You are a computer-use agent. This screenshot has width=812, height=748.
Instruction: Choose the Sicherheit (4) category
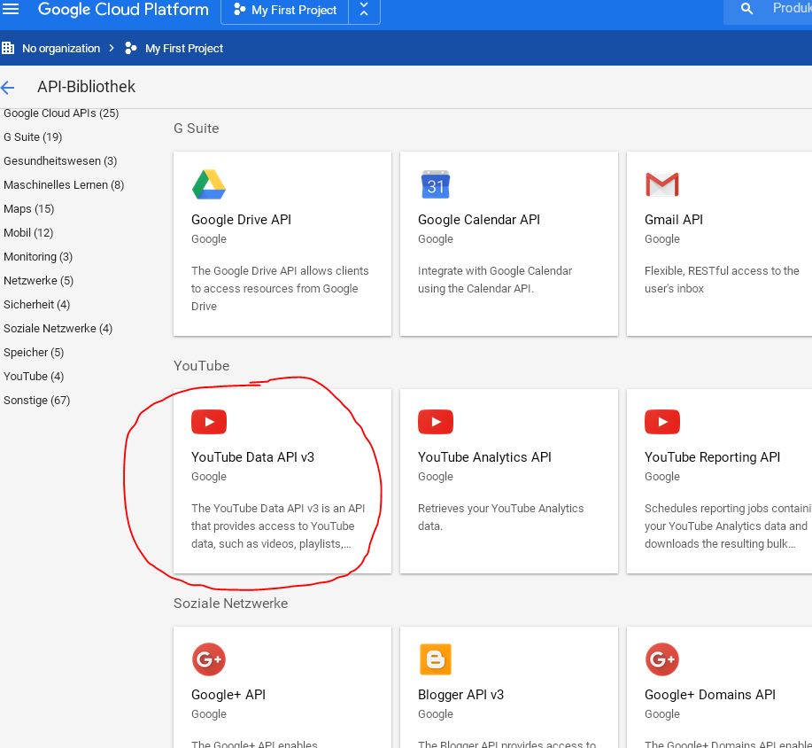pos(37,304)
